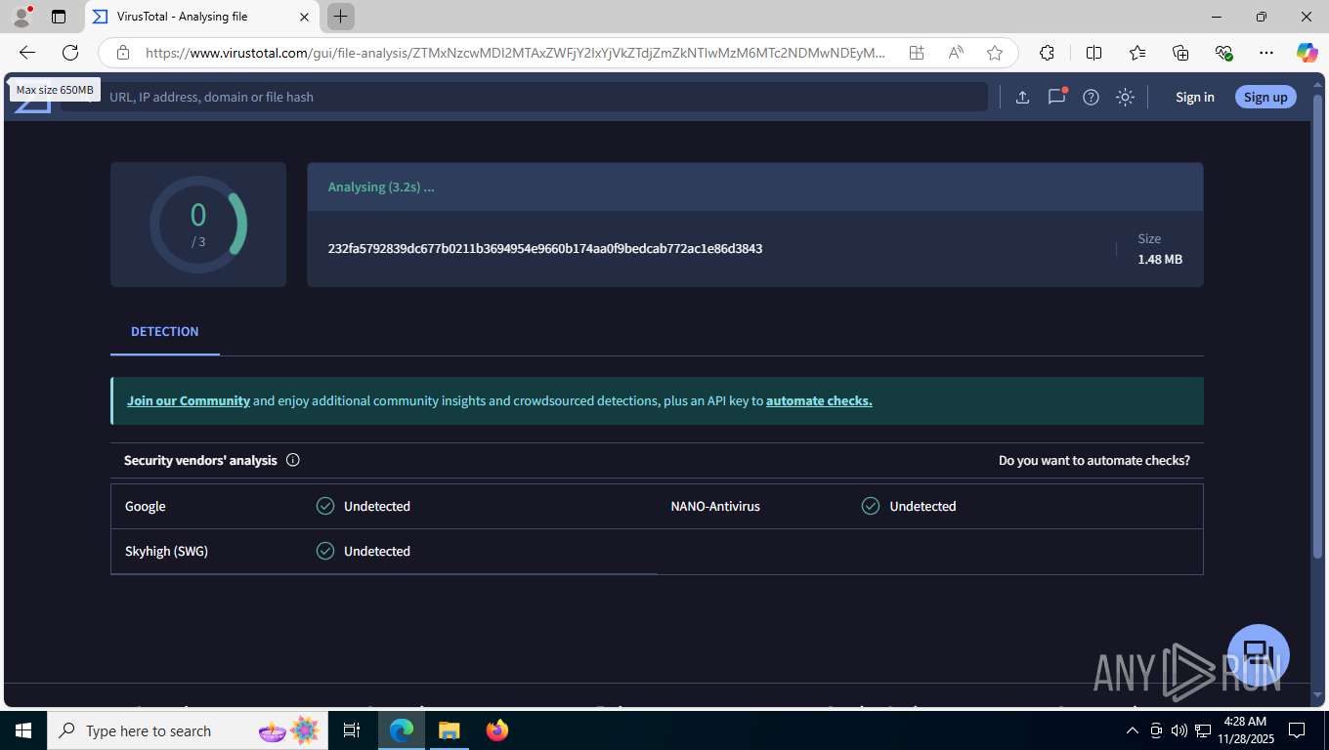
Task: Click the Security vendors' analysis info icon
Action: [292, 460]
